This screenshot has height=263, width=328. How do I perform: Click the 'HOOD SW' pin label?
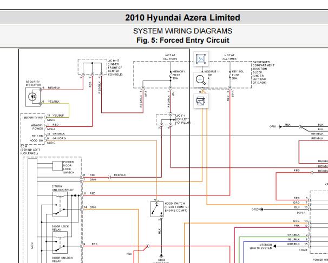36,140
